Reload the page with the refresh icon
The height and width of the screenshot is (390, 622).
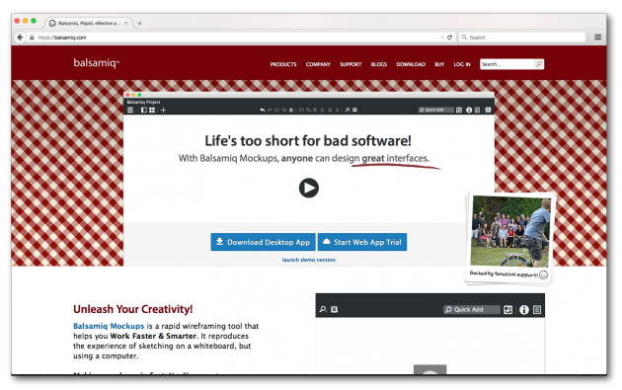(x=449, y=38)
